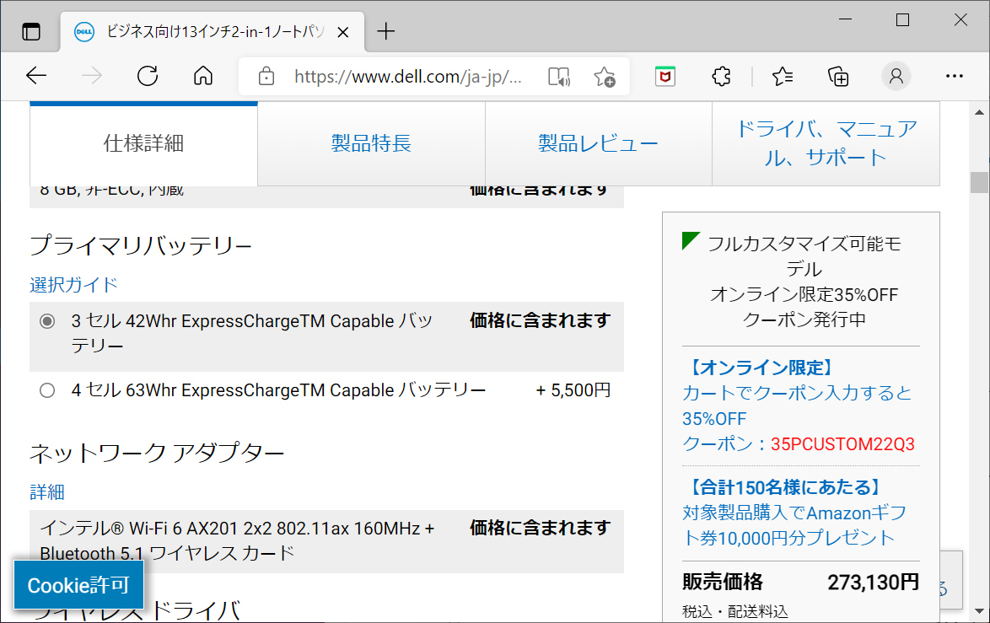Image resolution: width=990 pixels, height=623 pixels.
Task: Click the プライマリバッテリー heading
Action: 141,245
